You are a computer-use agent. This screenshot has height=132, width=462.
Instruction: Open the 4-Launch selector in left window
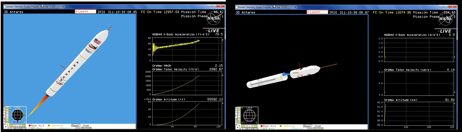click(85, 12)
